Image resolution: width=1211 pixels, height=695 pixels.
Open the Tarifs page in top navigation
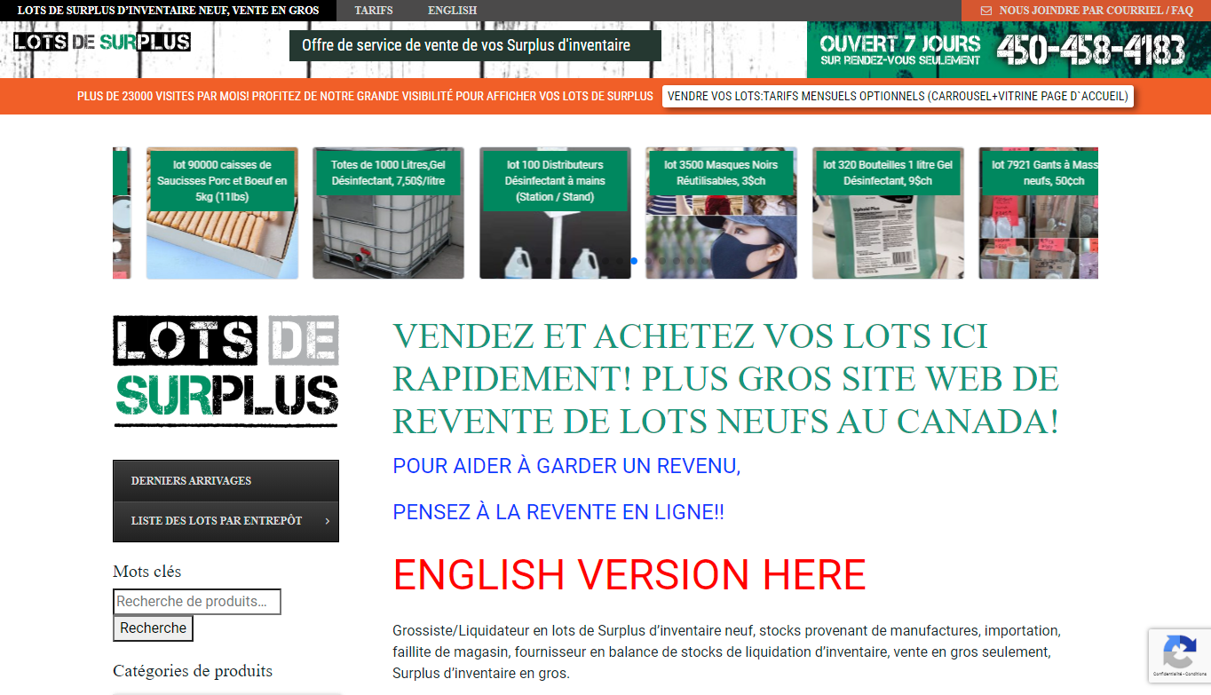(x=373, y=11)
